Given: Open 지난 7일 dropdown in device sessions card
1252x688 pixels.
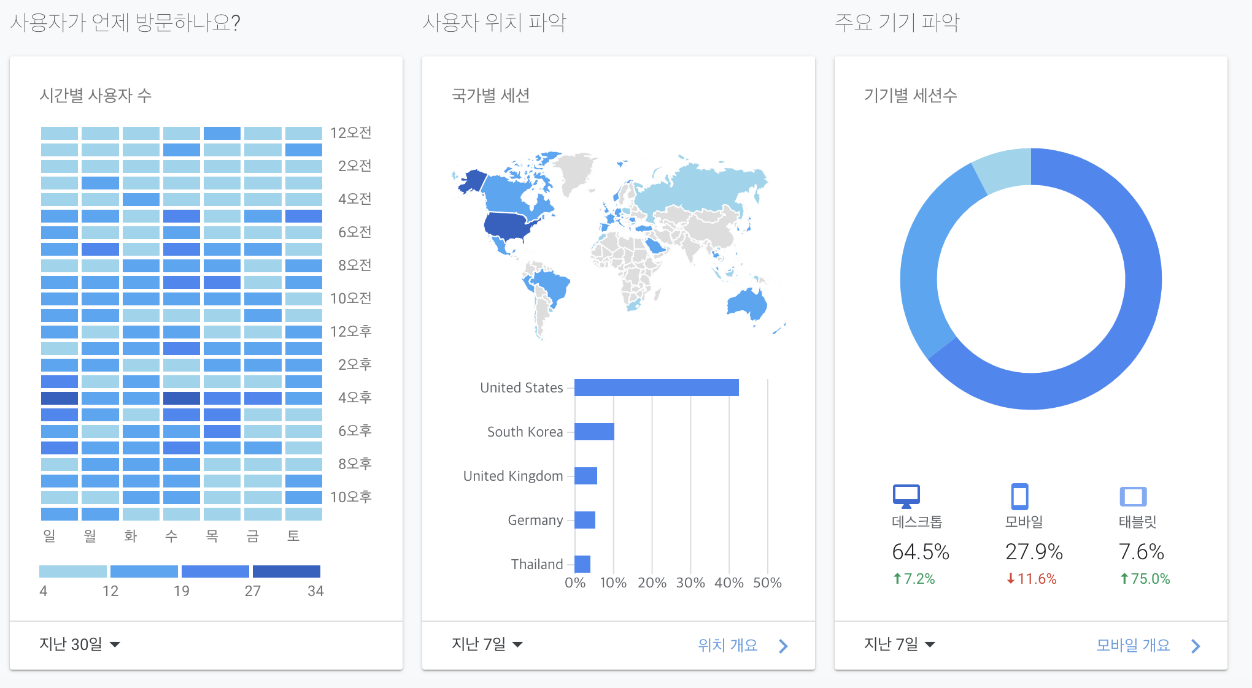Looking at the screenshot, I should [x=900, y=644].
